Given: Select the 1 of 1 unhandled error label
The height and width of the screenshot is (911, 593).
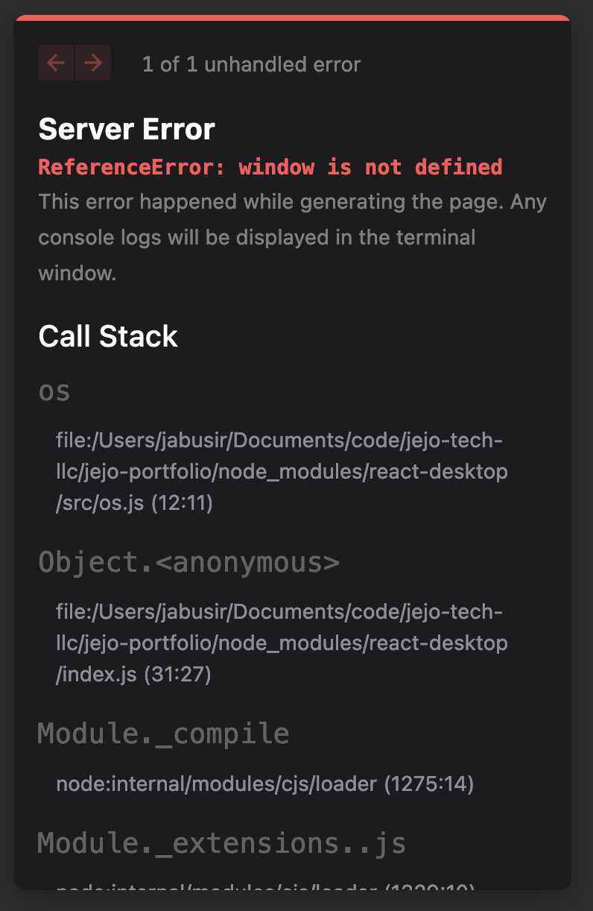Looking at the screenshot, I should click(250, 64).
